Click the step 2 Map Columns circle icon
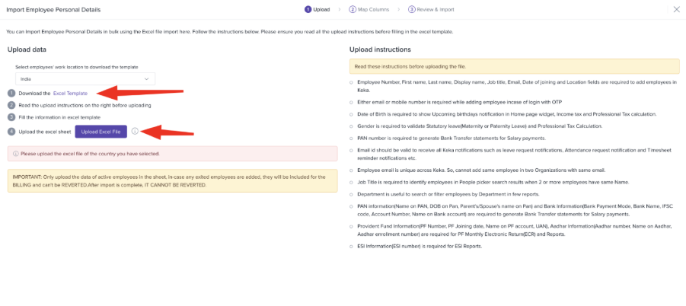 (x=353, y=10)
